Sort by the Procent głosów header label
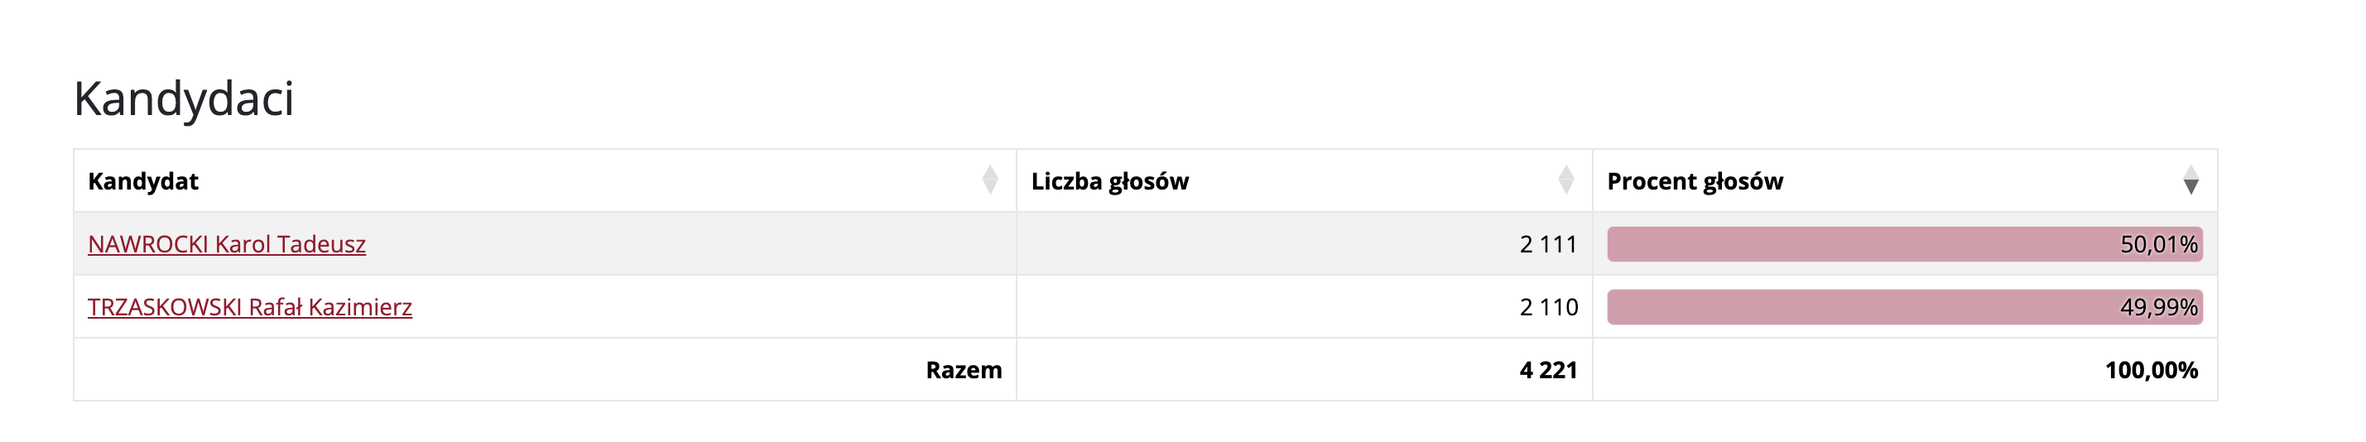The image size is (2366, 442). click(x=1695, y=181)
